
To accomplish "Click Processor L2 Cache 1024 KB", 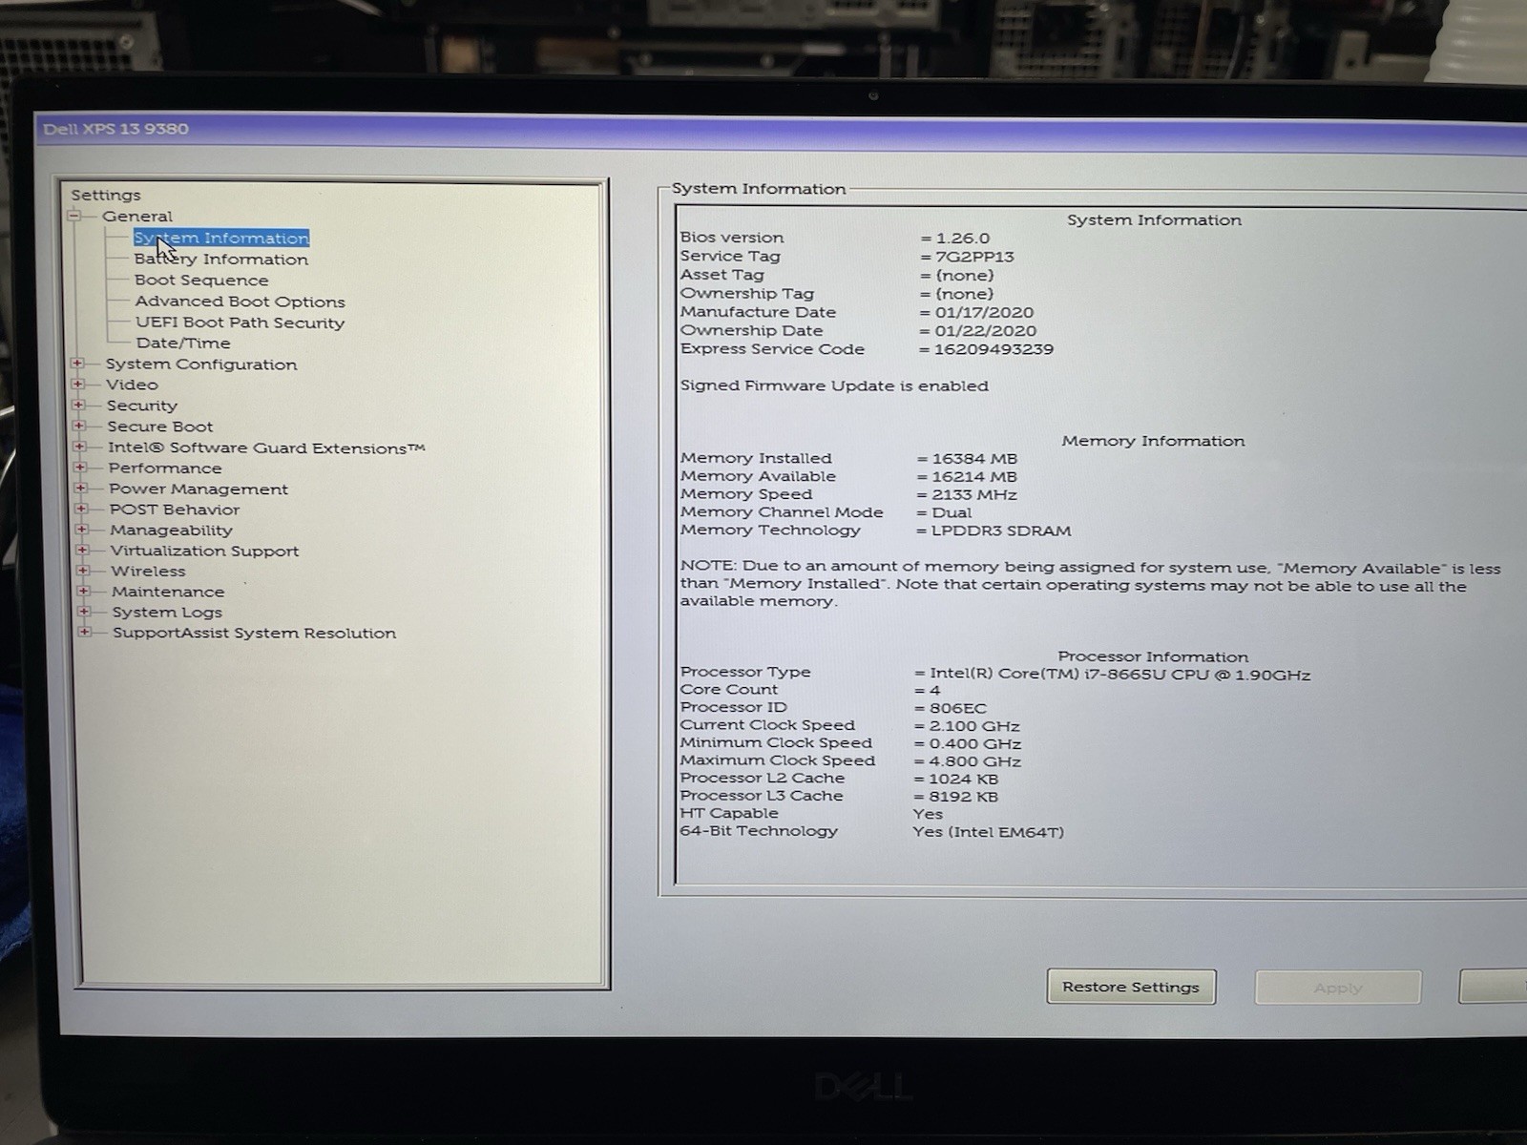I will (x=963, y=779).
